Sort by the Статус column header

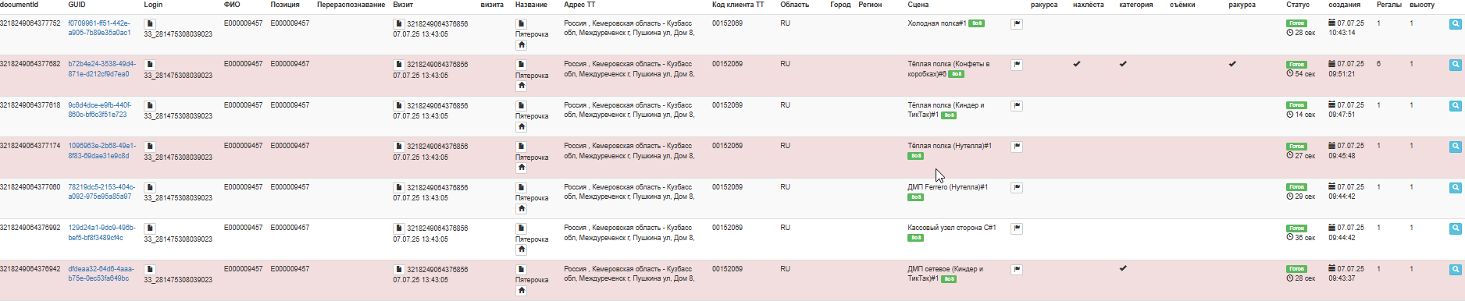[1298, 5]
